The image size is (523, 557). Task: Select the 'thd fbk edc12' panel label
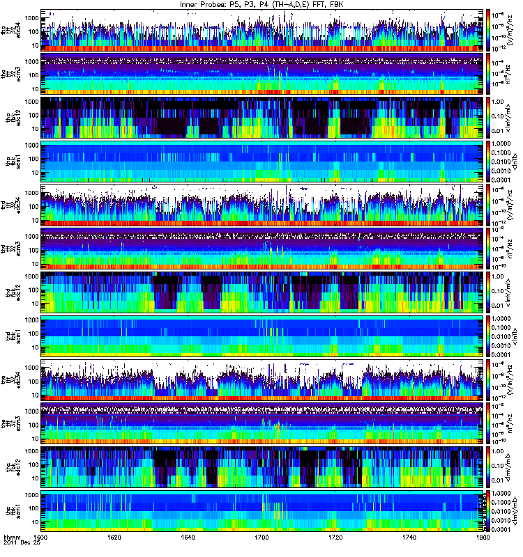tap(13, 292)
